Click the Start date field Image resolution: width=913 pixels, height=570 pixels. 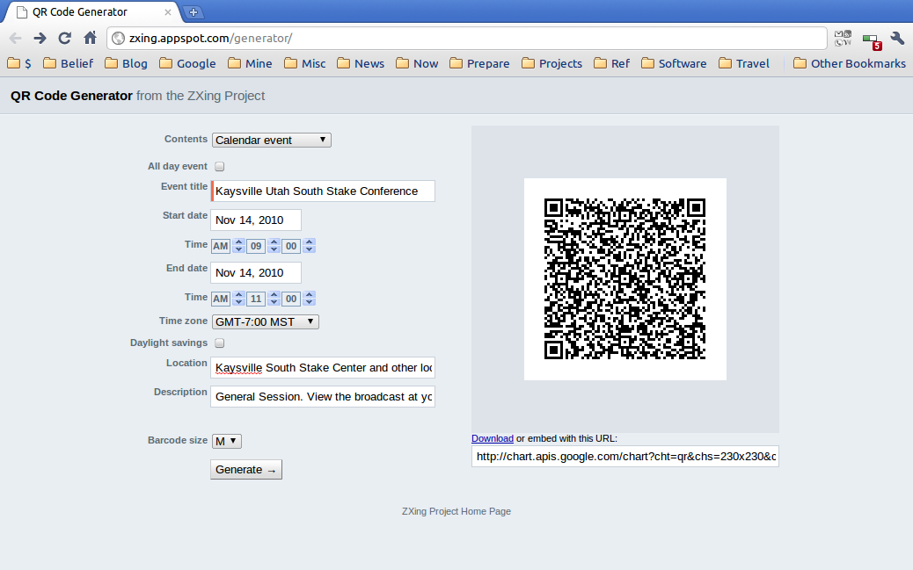tap(256, 220)
